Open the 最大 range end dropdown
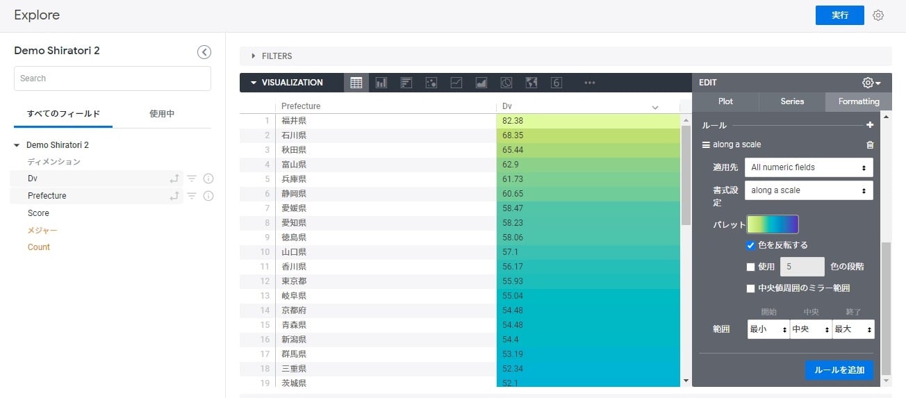Viewport: 906px width, 398px height. (x=853, y=329)
